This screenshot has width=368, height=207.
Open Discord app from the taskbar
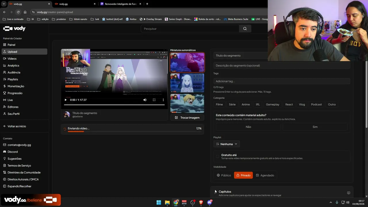point(210,202)
